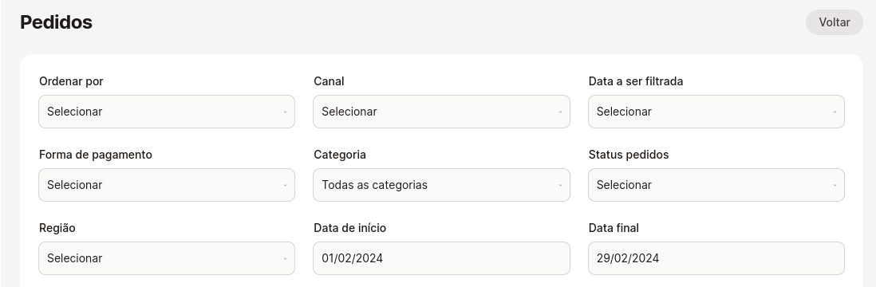
Task: Select the Todas as categorias dropdown
Action: pyautogui.click(x=441, y=185)
